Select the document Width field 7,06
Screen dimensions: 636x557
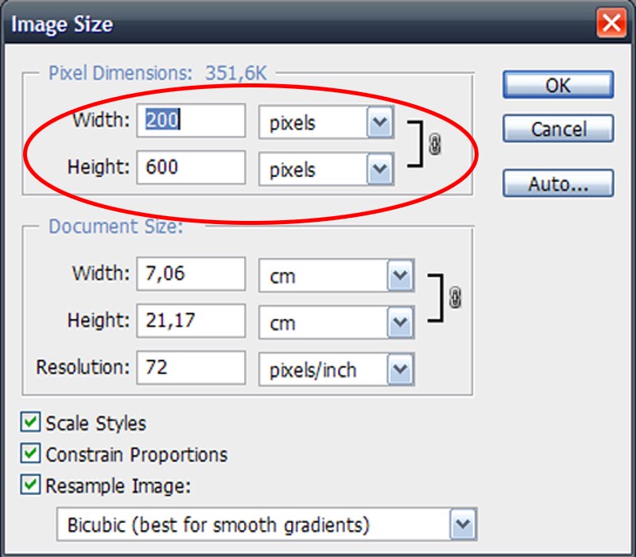(191, 275)
